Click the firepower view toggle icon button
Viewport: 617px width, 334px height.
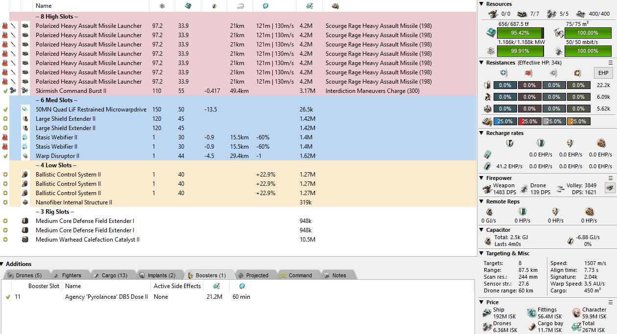pyautogui.click(x=610, y=189)
